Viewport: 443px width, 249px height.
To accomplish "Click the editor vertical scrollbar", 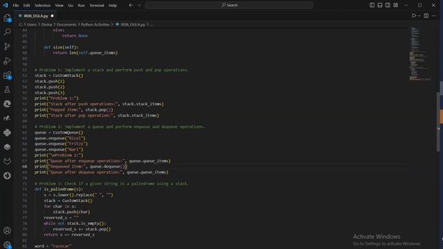I will 438,122.
